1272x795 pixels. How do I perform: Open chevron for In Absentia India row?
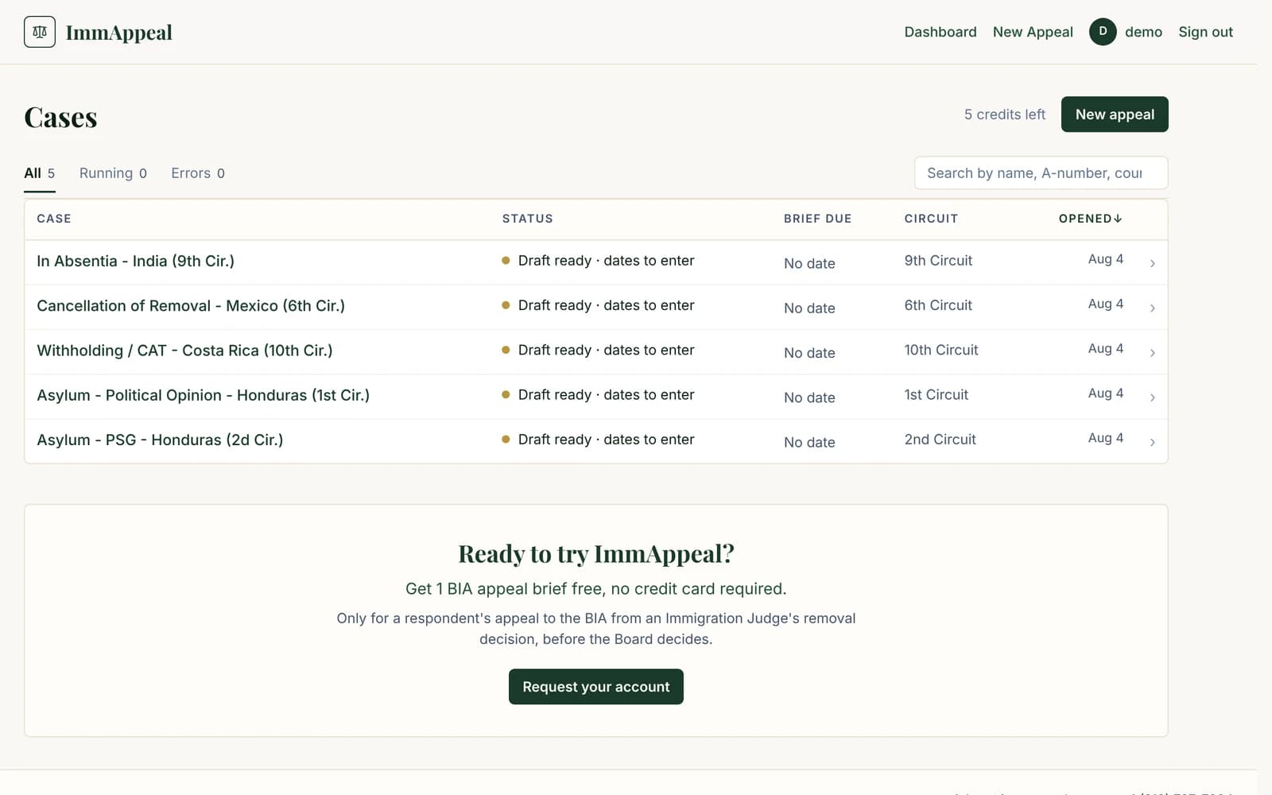point(1152,263)
